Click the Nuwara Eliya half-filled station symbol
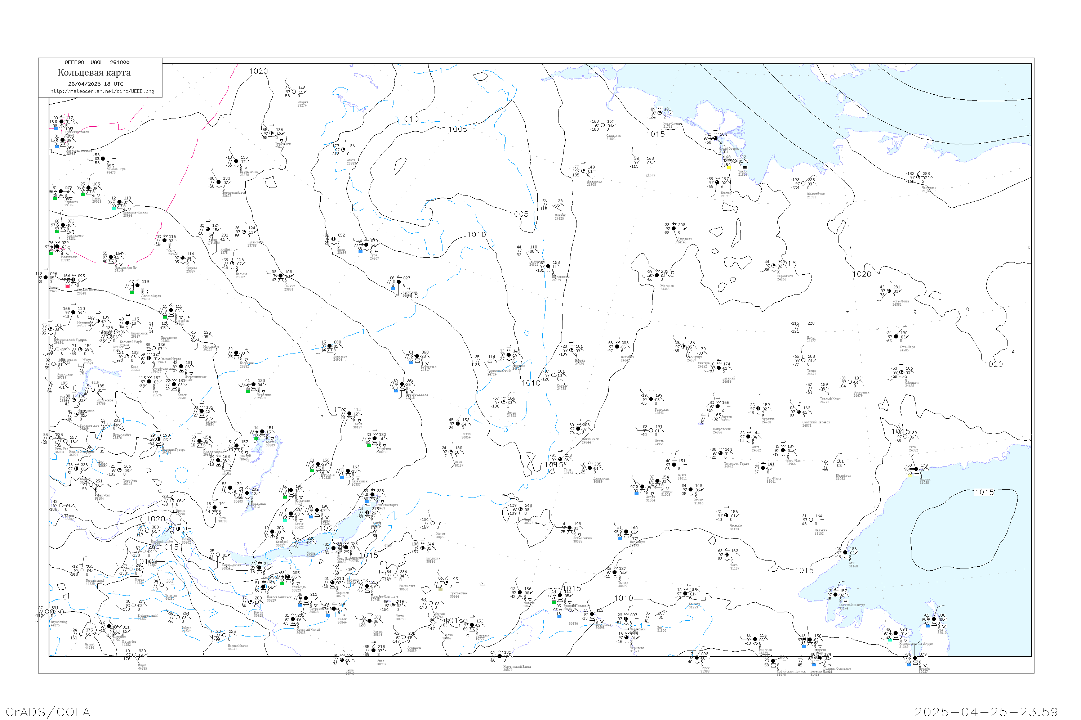The height and width of the screenshot is (720, 1081). (103, 158)
